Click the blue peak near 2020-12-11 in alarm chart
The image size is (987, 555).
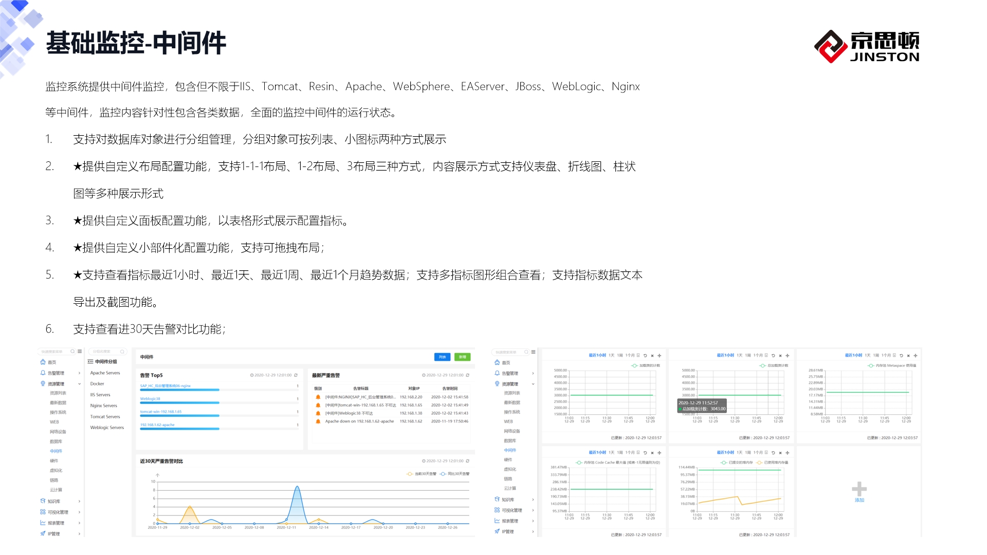pos(297,487)
